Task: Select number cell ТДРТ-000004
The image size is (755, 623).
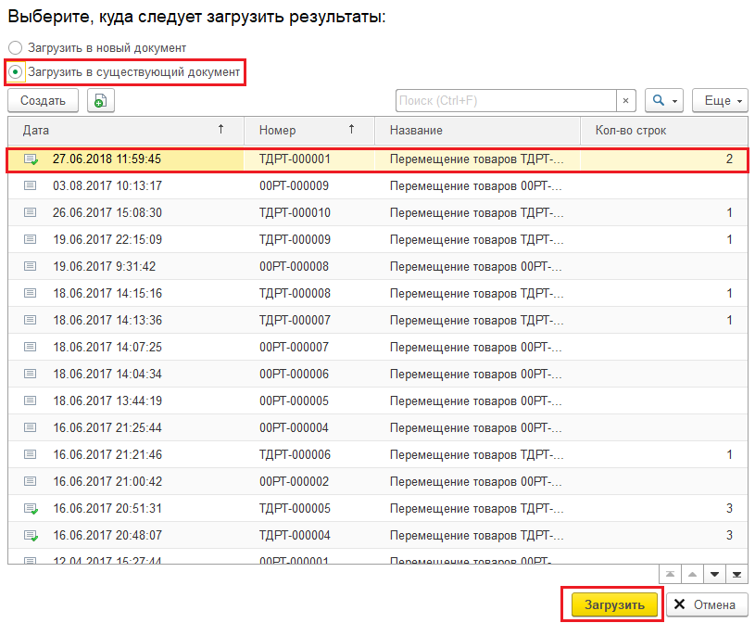Action: coord(295,535)
